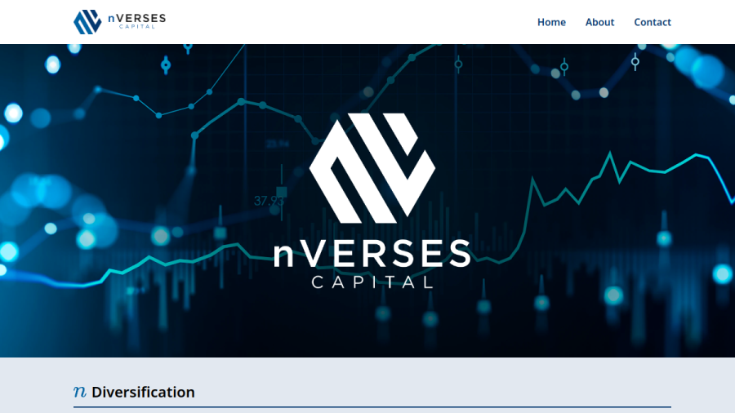735x413 pixels.
Task: Click the Diversification heading text
Action: click(x=143, y=392)
